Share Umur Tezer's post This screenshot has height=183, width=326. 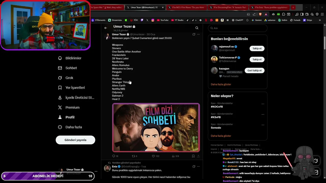pyautogui.click(x=198, y=156)
